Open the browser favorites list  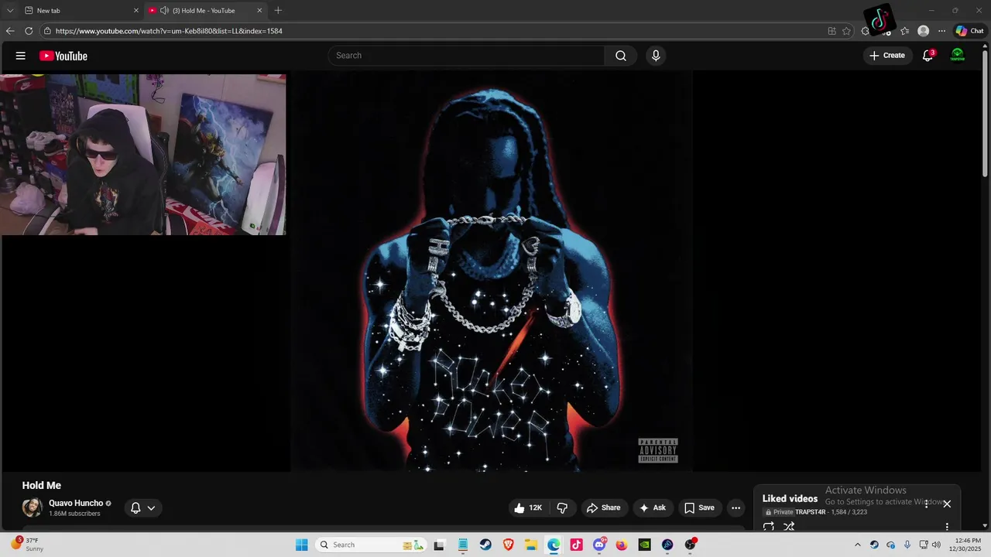904,31
